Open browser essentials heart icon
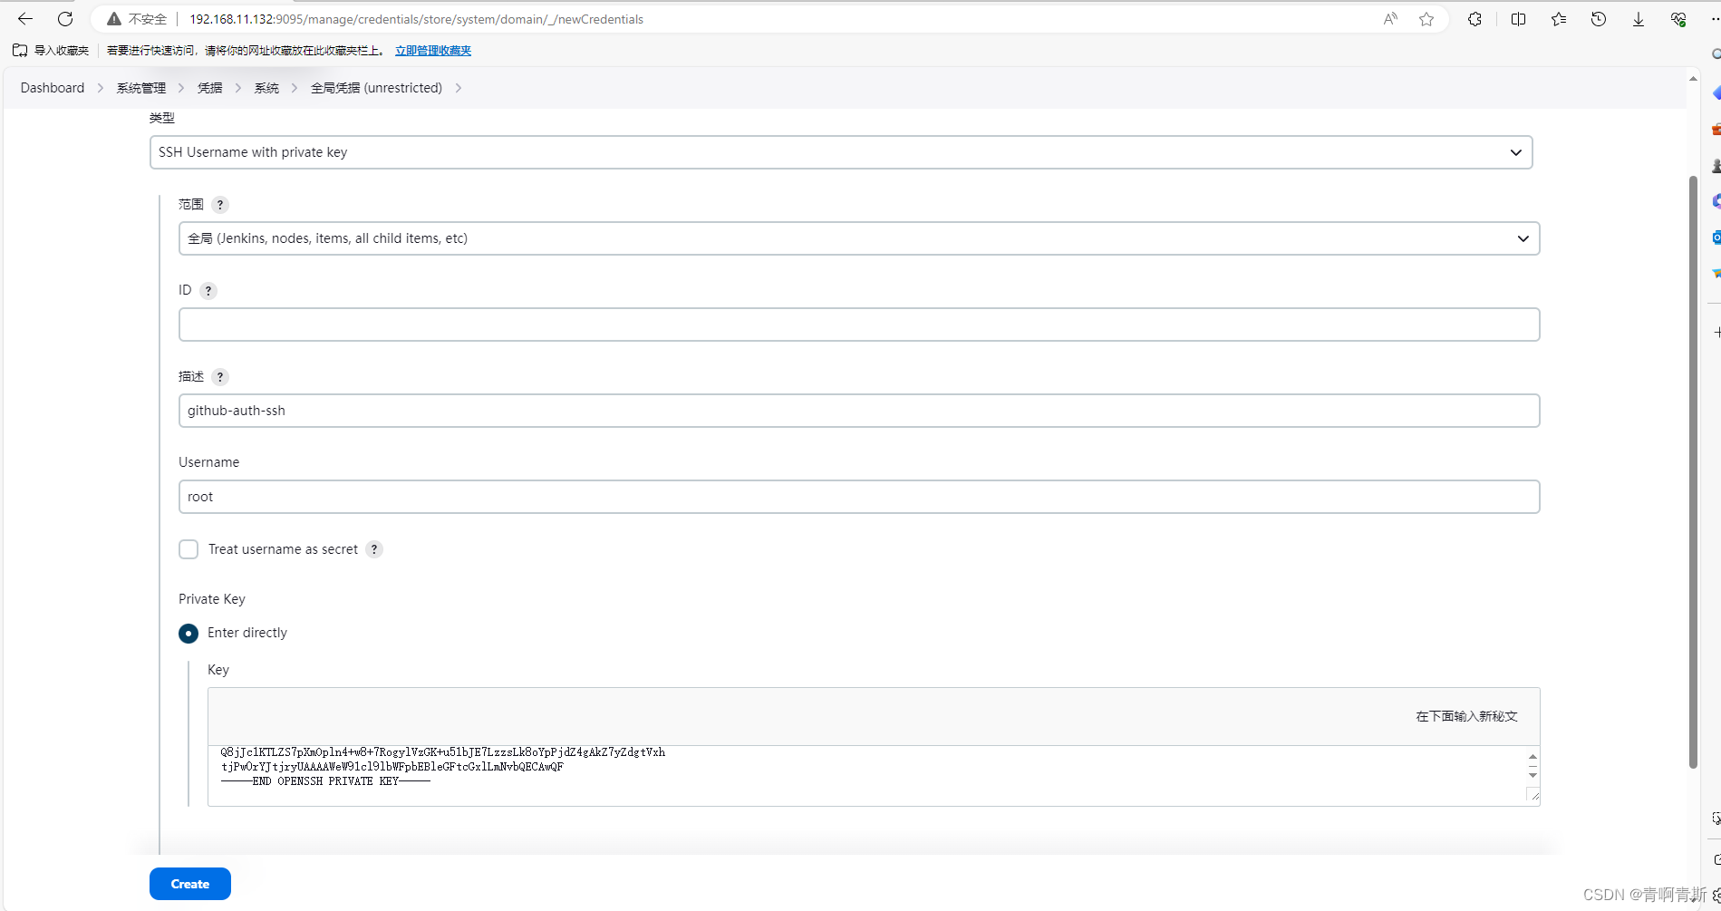 pos(1678,19)
